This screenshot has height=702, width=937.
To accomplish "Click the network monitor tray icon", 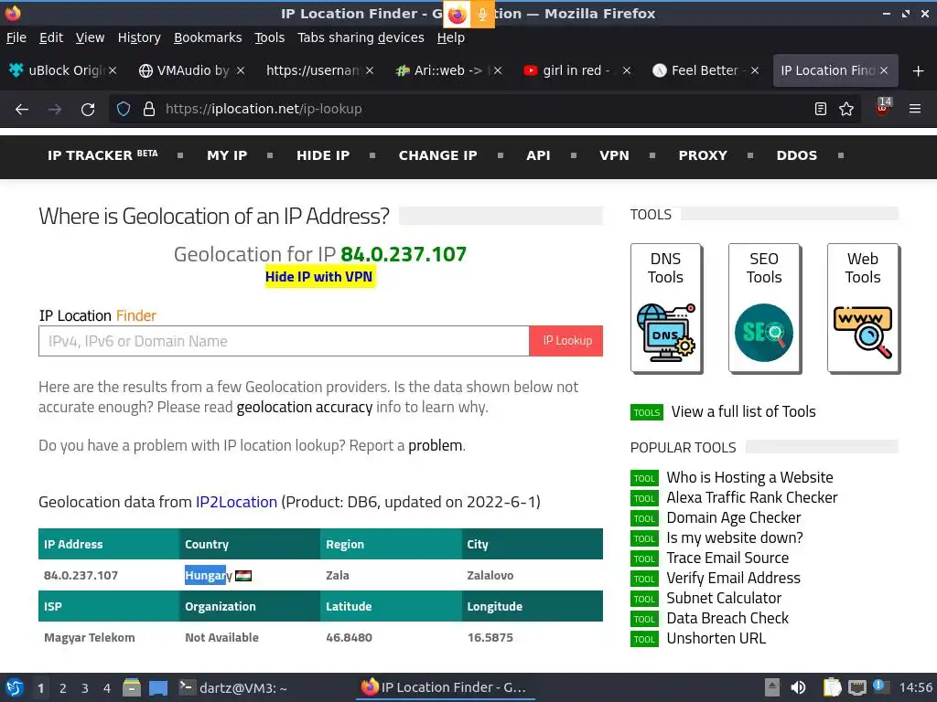I will point(856,687).
